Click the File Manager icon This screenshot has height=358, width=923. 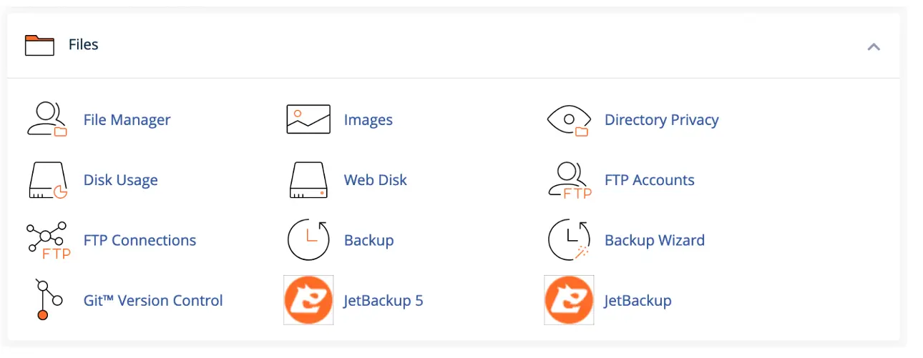47,119
